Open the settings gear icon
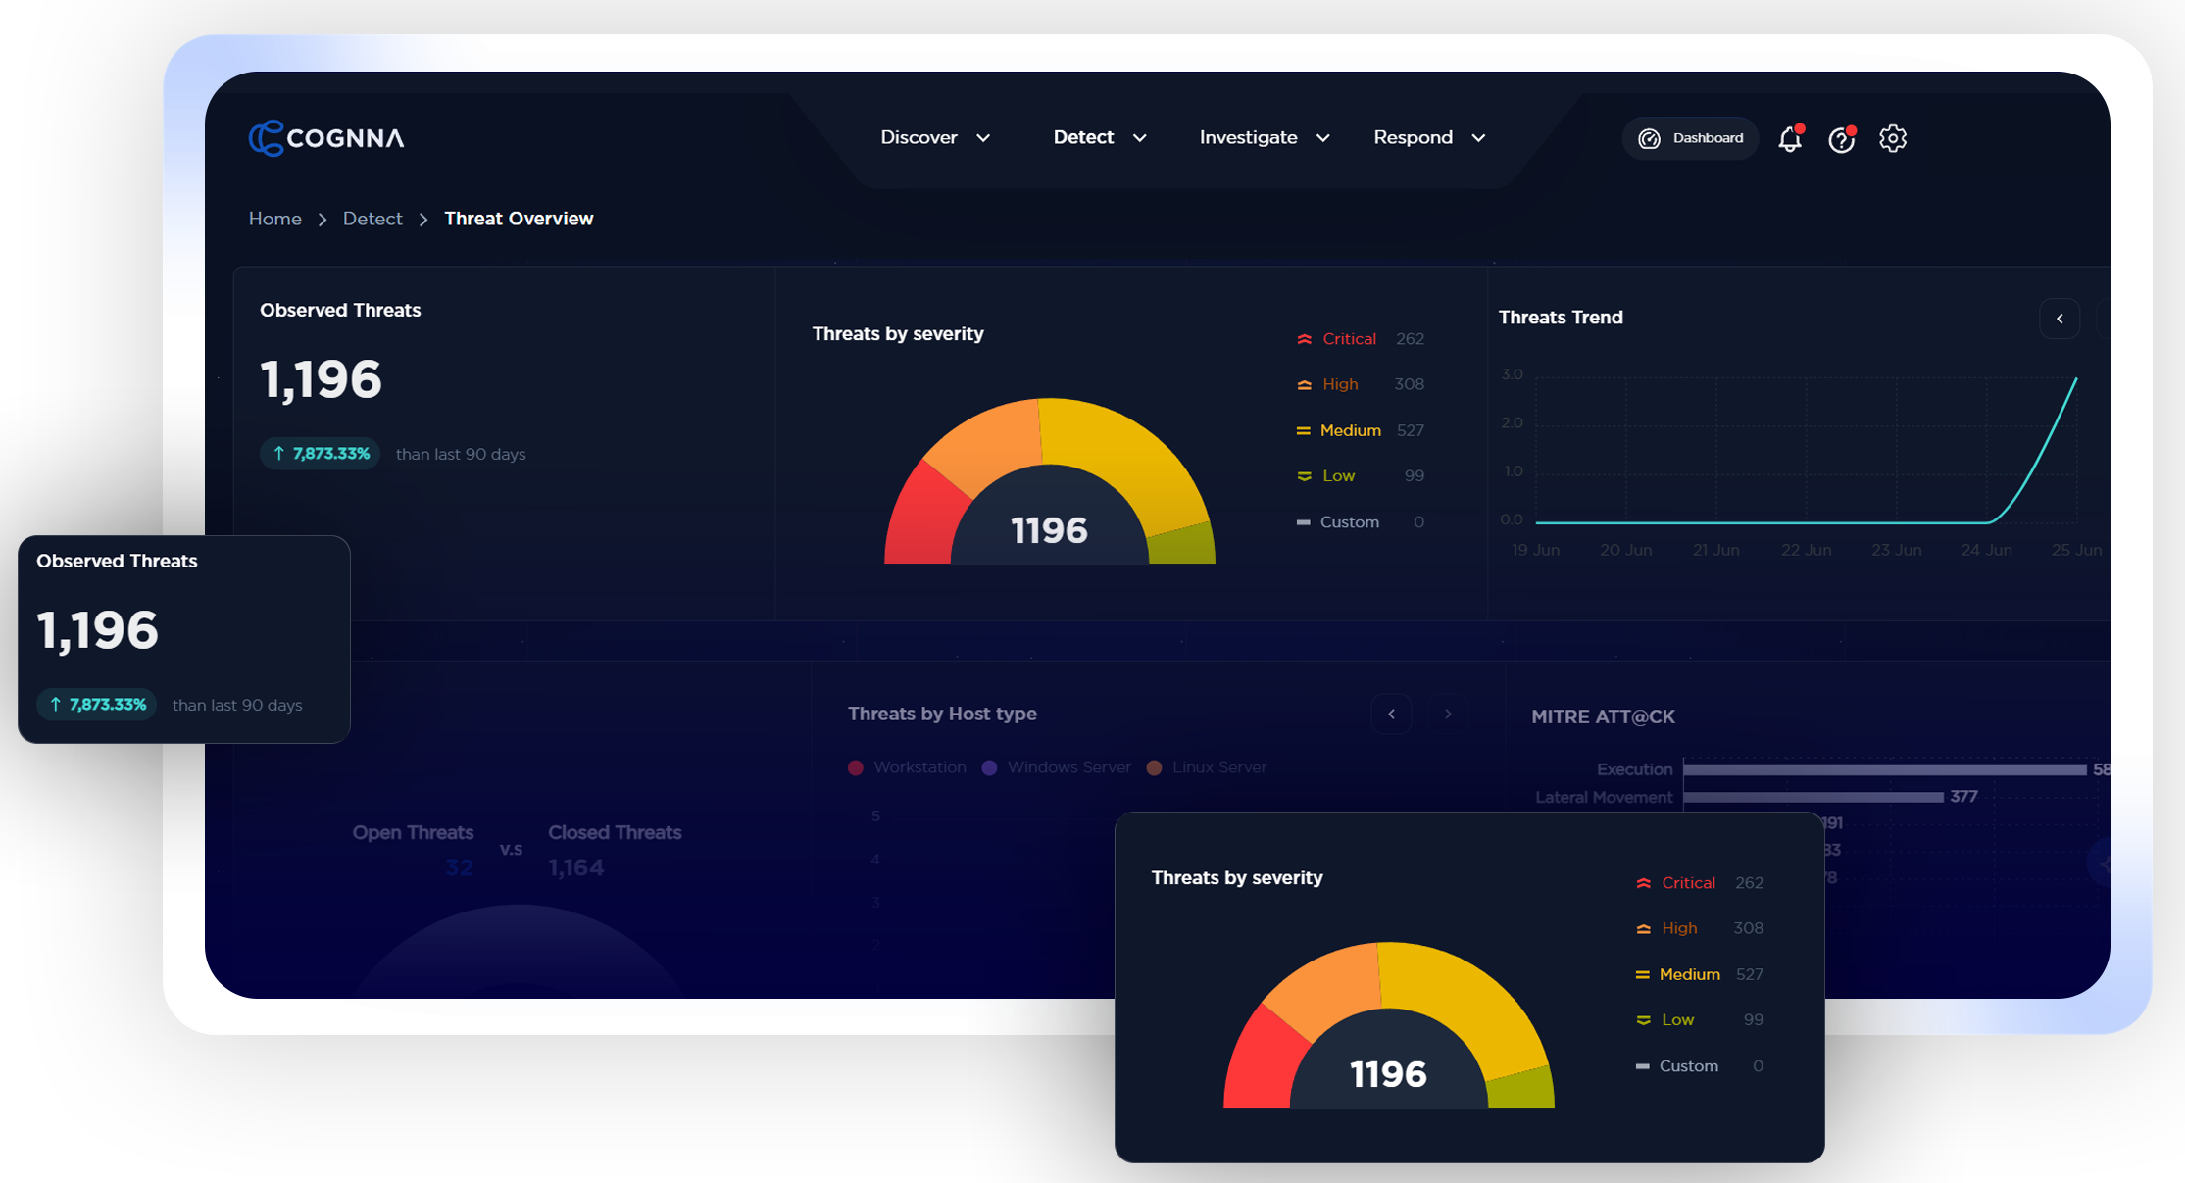This screenshot has width=2185, height=1183. (1893, 138)
